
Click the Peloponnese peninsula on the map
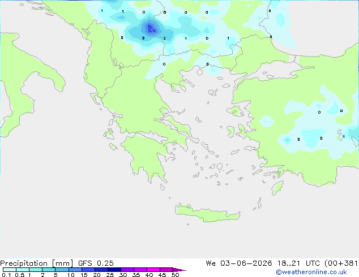pyautogui.click(x=147, y=155)
